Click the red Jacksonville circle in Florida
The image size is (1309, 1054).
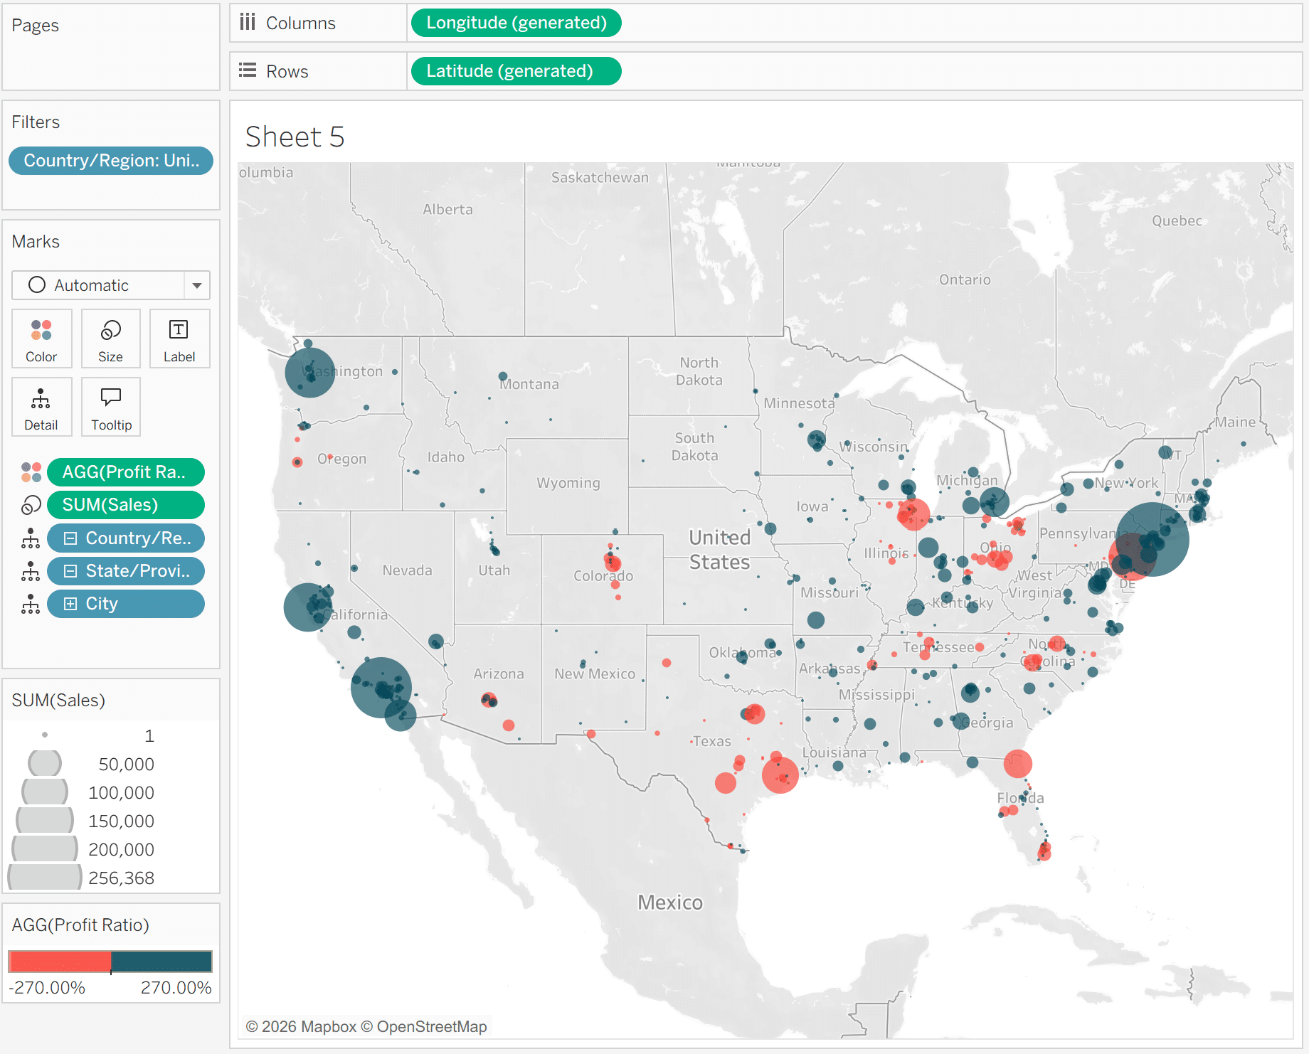click(x=1018, y=764)
